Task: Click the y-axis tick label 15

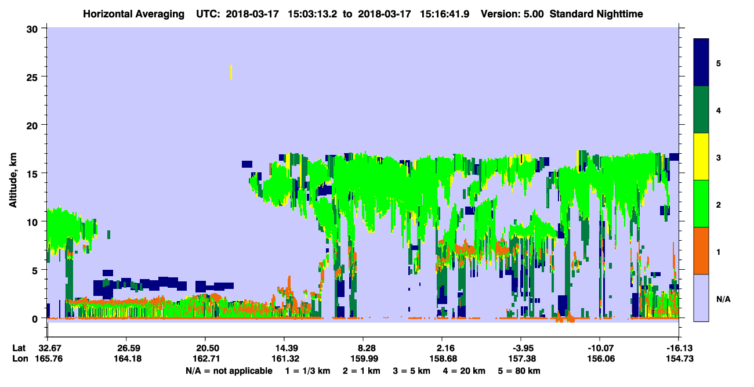Action: click(x=34, y=173)
